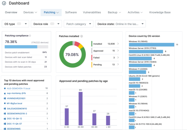Click Apple icon beside M1-BigSur.local

click(5, 103)
